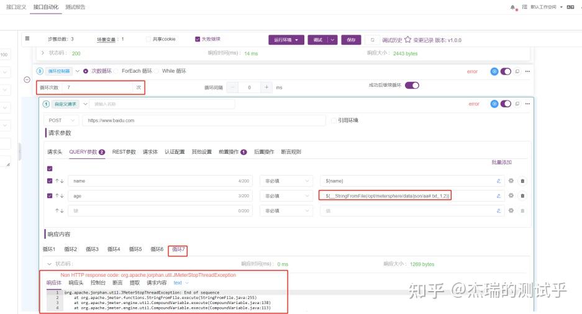Image resolution: width=582 pixels, height=314 pixels.
Task: Uncheck the name parameter checkbox
Action: [x=50, y=181]
